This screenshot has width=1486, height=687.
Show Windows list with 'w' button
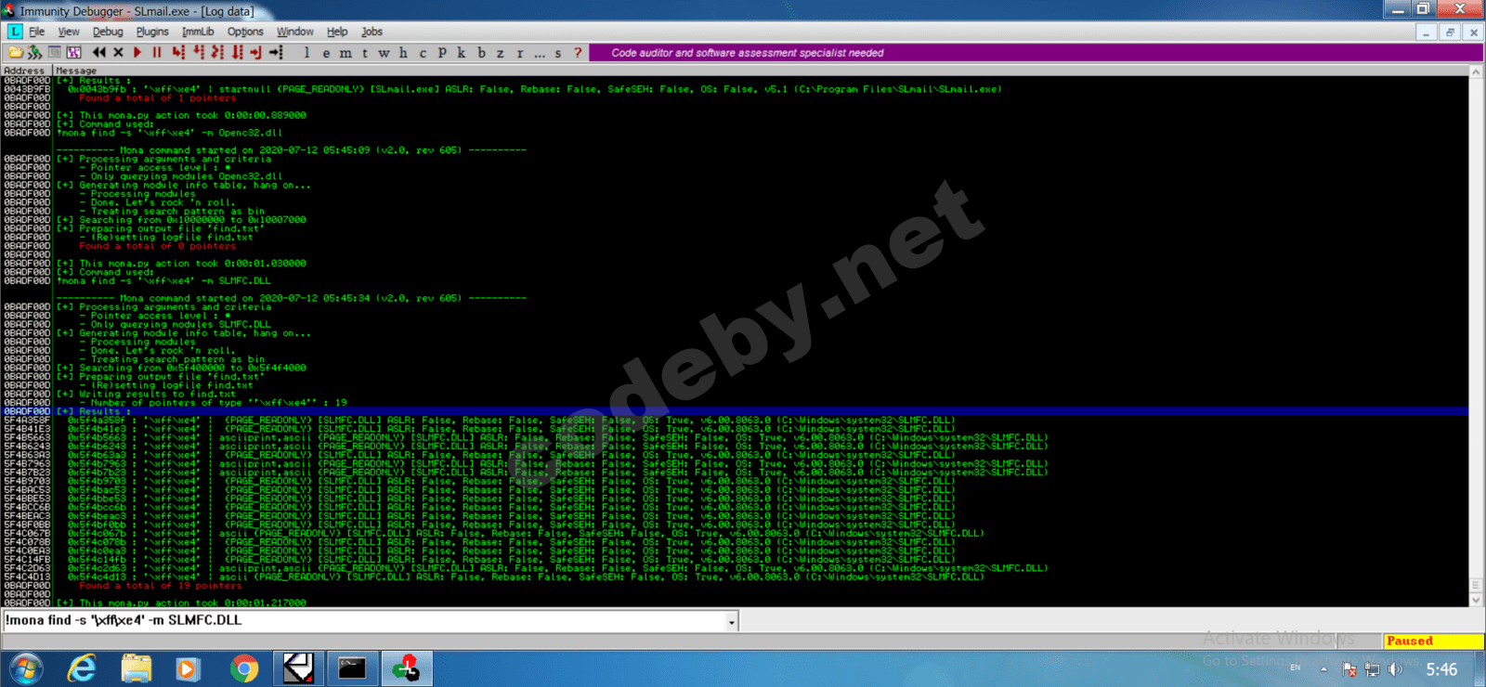(384, 53)
